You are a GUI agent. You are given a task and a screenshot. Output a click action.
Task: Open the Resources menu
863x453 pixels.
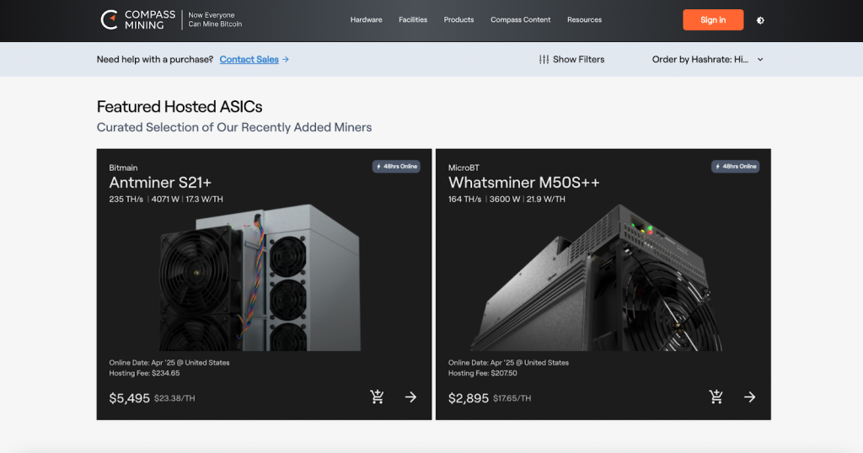tap(585, 20)
